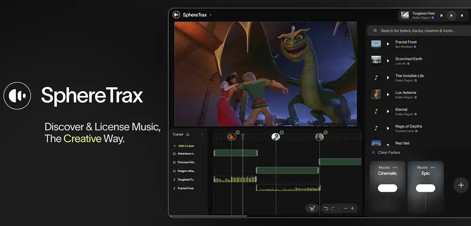Add to cart with the cart icon

(312, 208)
